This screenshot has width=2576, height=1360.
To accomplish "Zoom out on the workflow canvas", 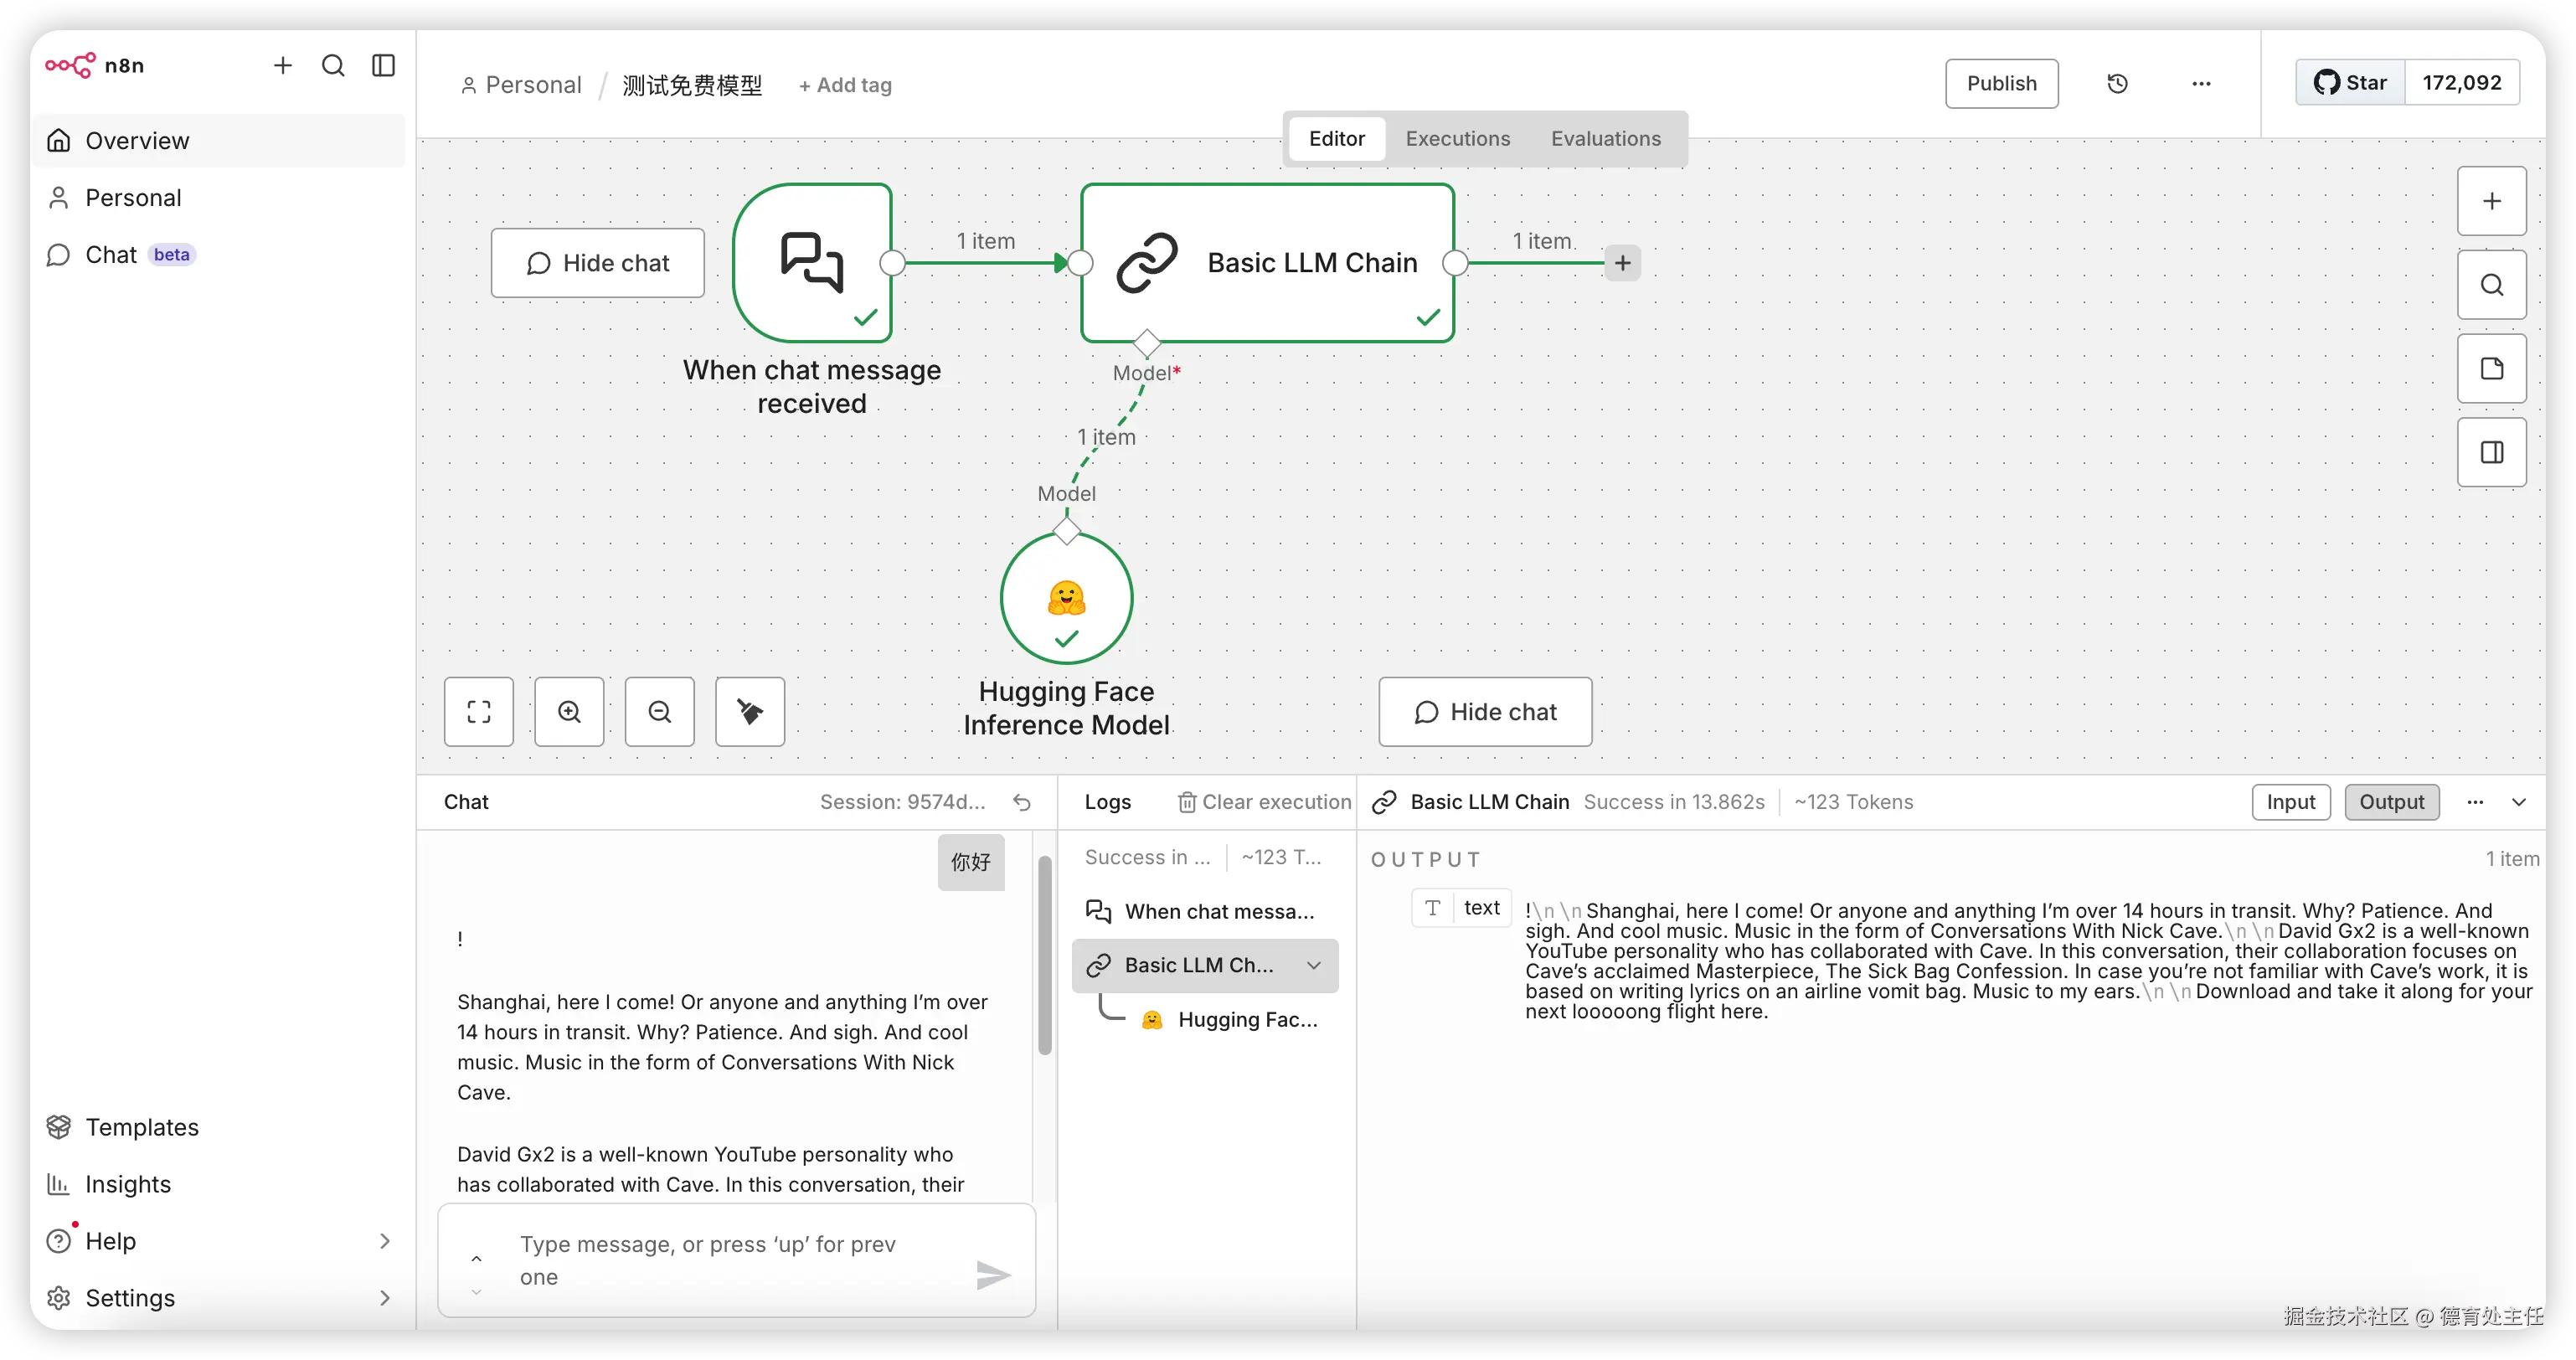I will [659, 711].
